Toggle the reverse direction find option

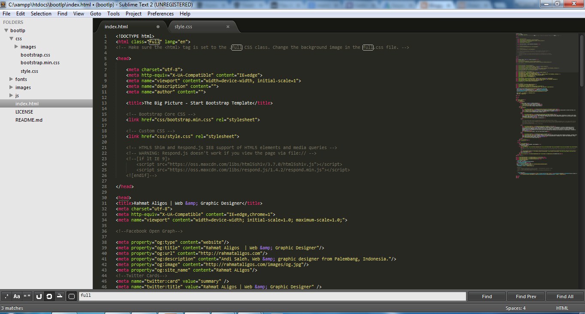pos(39,296)
